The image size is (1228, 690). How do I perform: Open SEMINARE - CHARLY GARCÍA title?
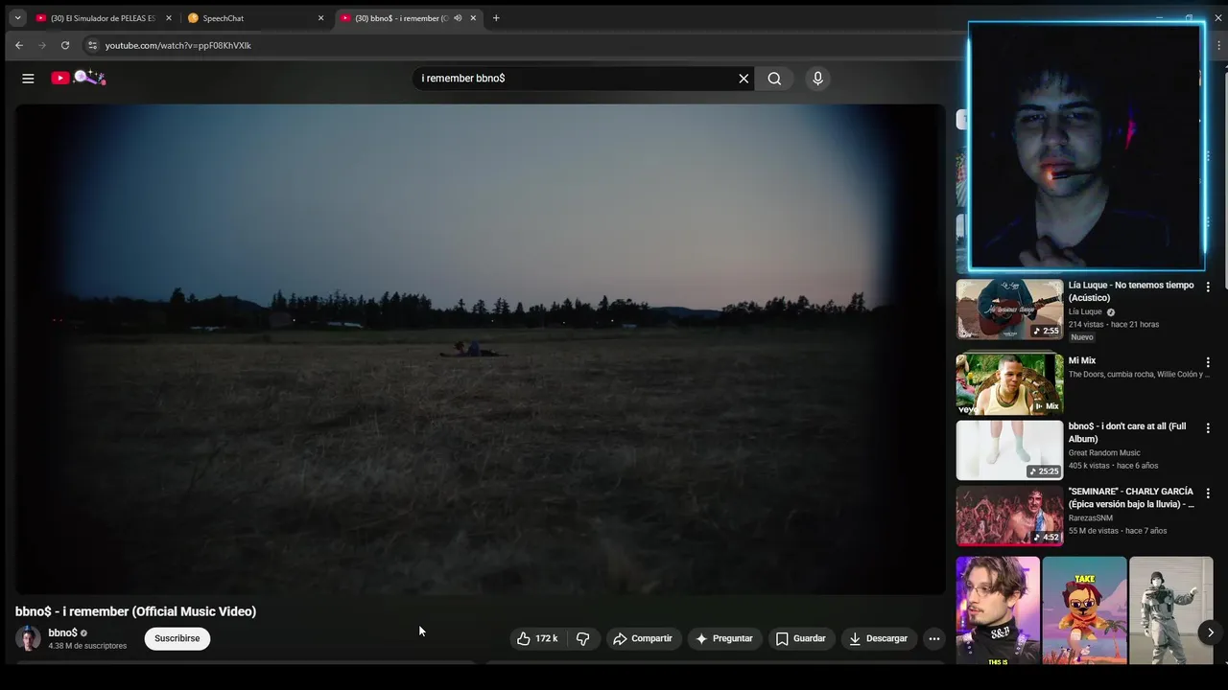click(1131, 497)
